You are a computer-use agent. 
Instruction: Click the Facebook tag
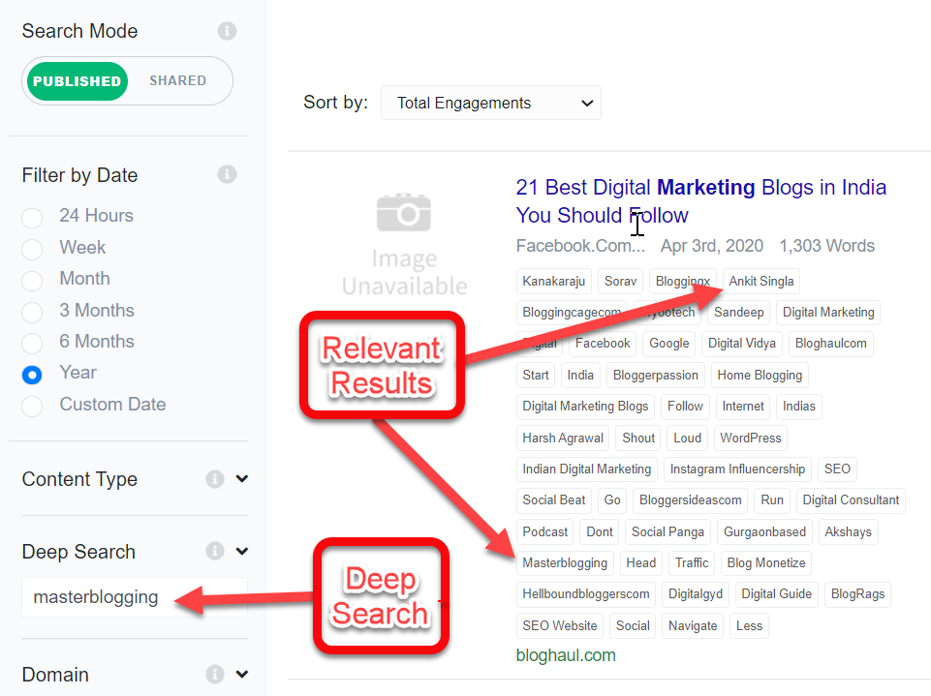point(603,343)
